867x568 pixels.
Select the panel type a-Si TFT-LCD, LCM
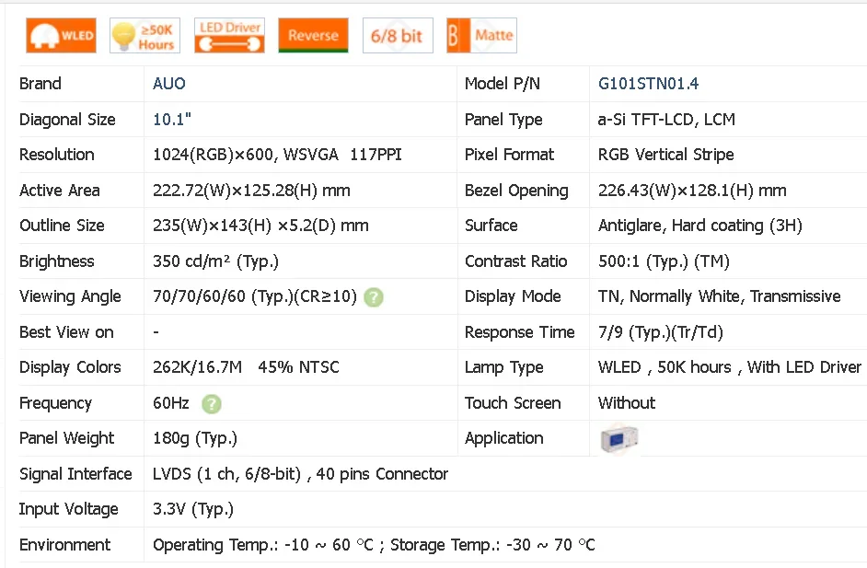coord(666,120)
